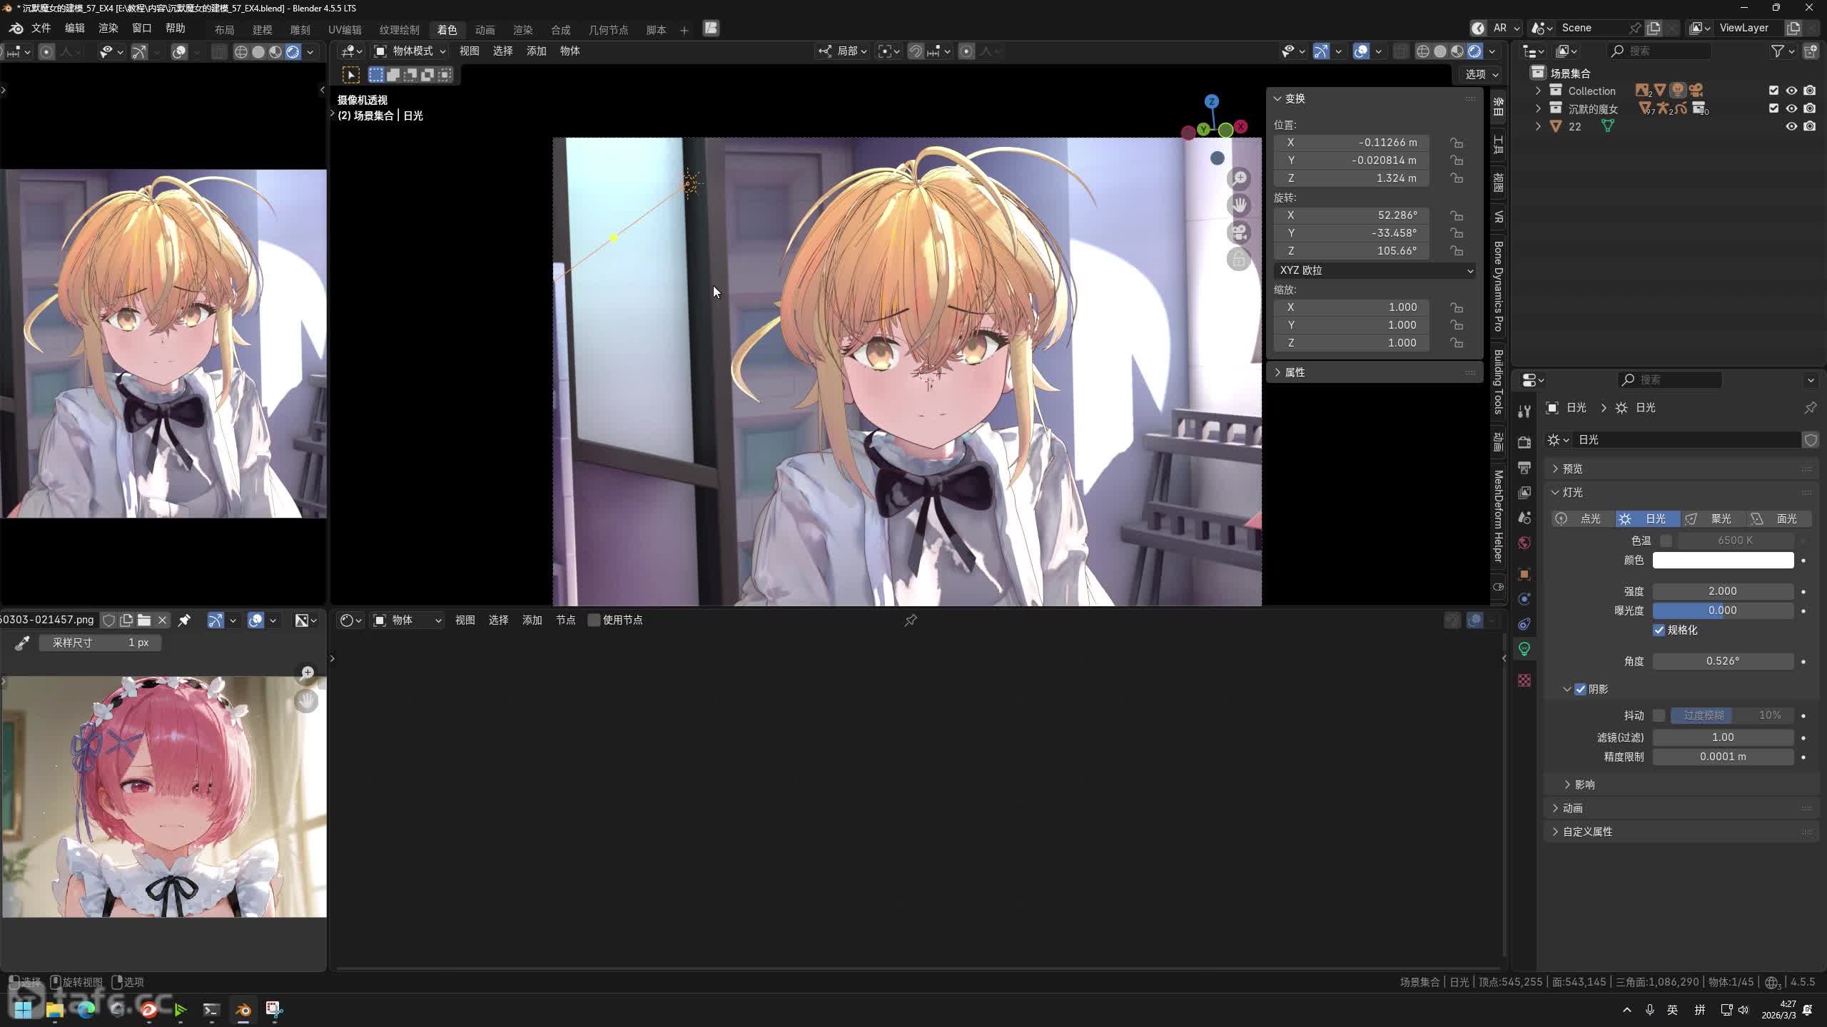Open the render properties tab icon
This screenshot has height=1027, width=1827.
tap(1524, 442)
